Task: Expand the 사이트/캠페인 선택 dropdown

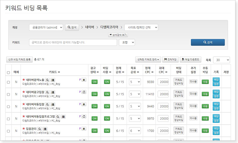Action: [141, 27]
